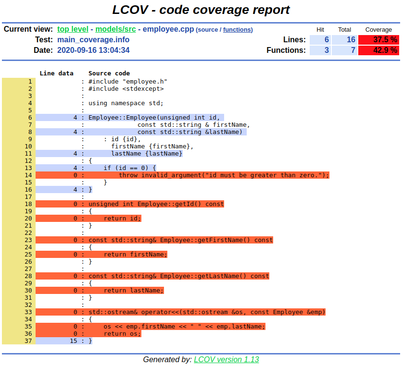403x366 pixels.
Task: Click line 'return lastName;'
Action: point(134,290)
